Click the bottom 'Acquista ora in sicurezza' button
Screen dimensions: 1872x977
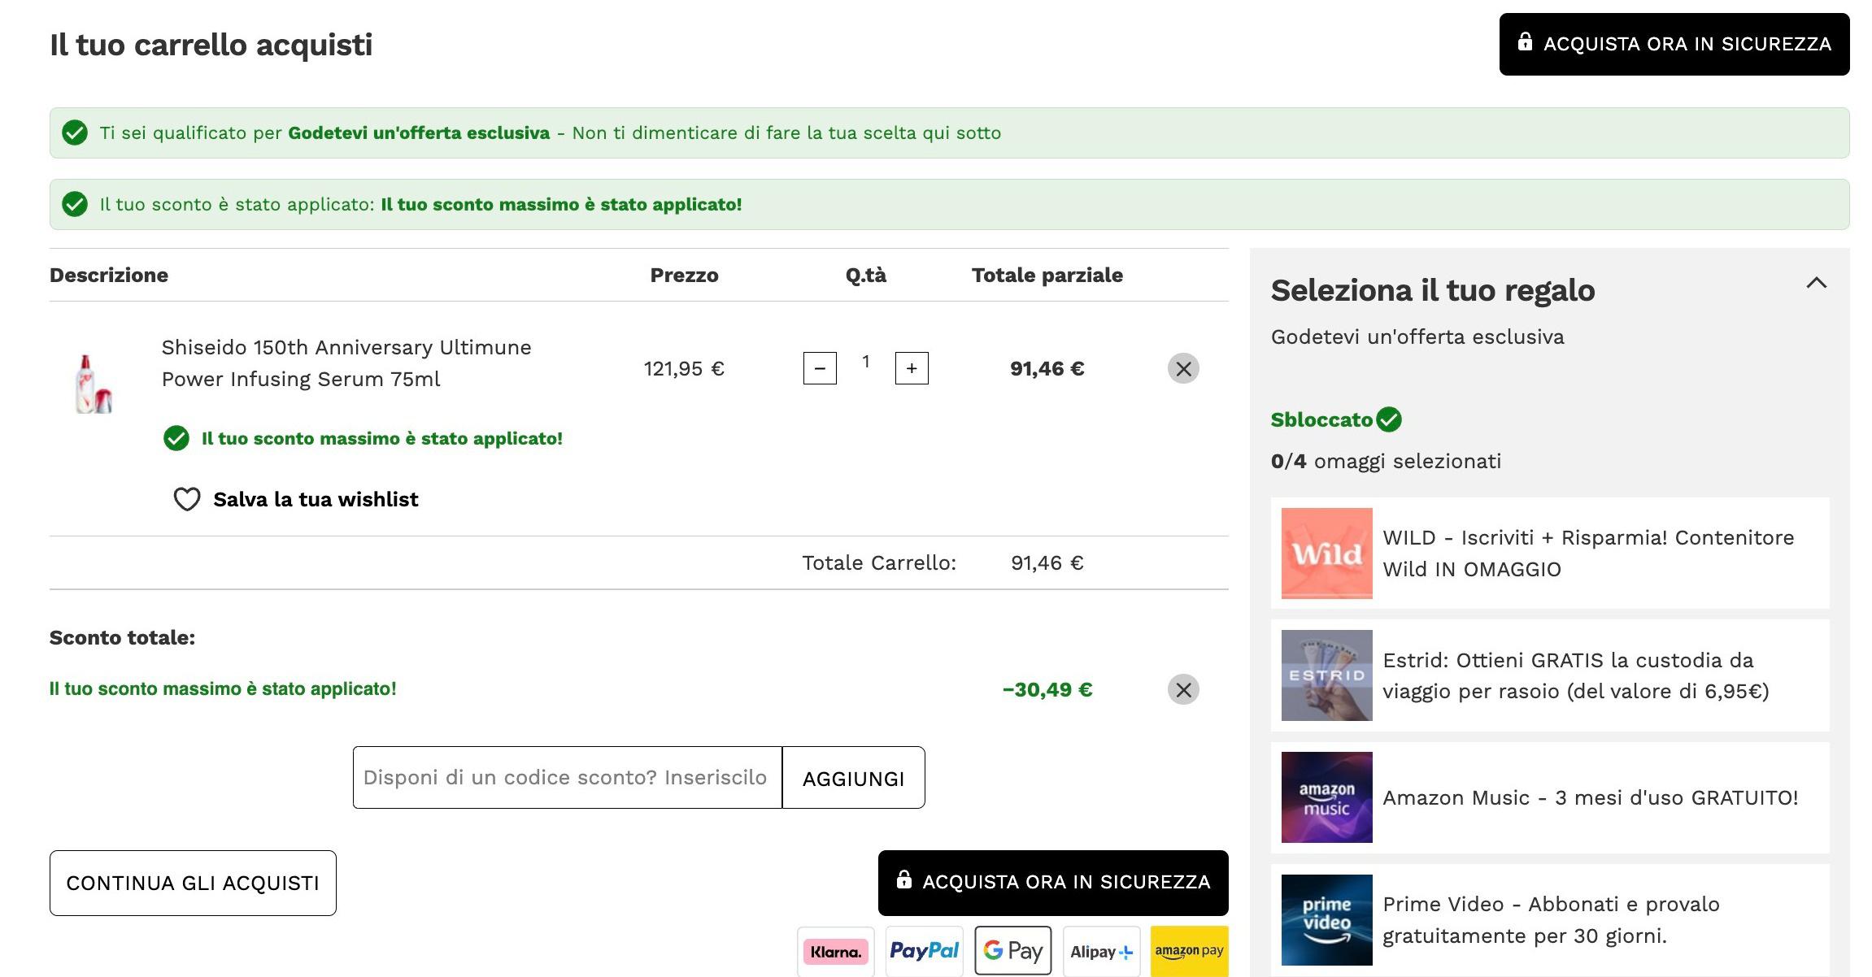tap(1053, 883)
